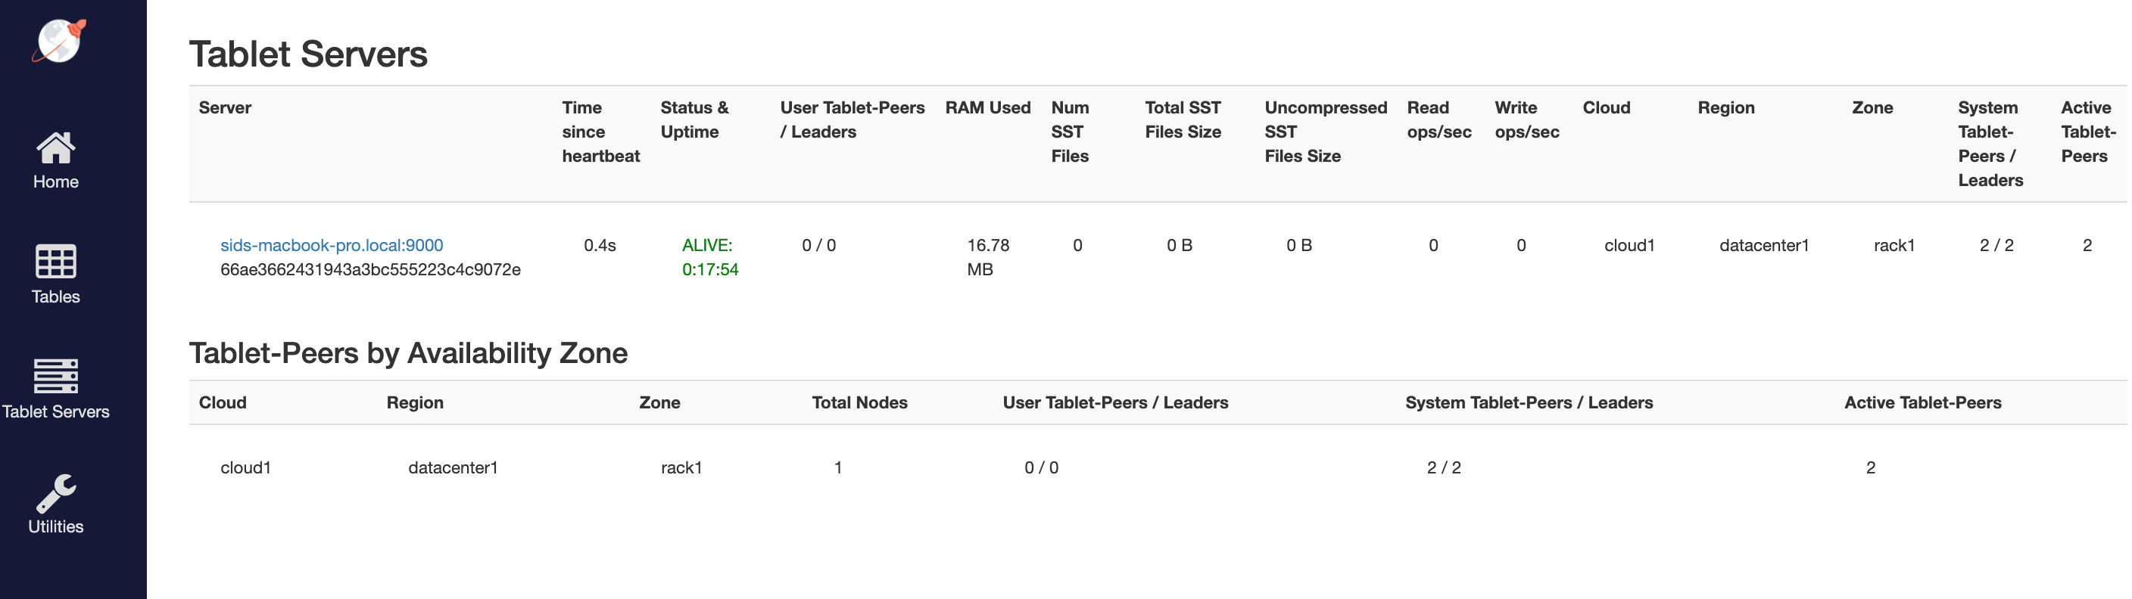This screenshot has height=599, width=2132.
Task: Select the Tablet Servers stack icon
Action: coord(55,377)
